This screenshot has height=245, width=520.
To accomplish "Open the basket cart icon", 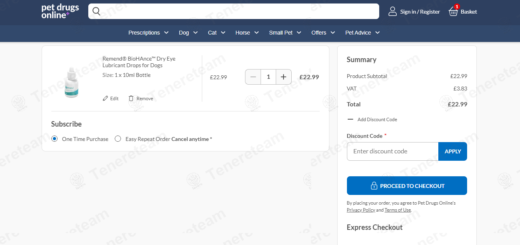I will tap(453, 12).
